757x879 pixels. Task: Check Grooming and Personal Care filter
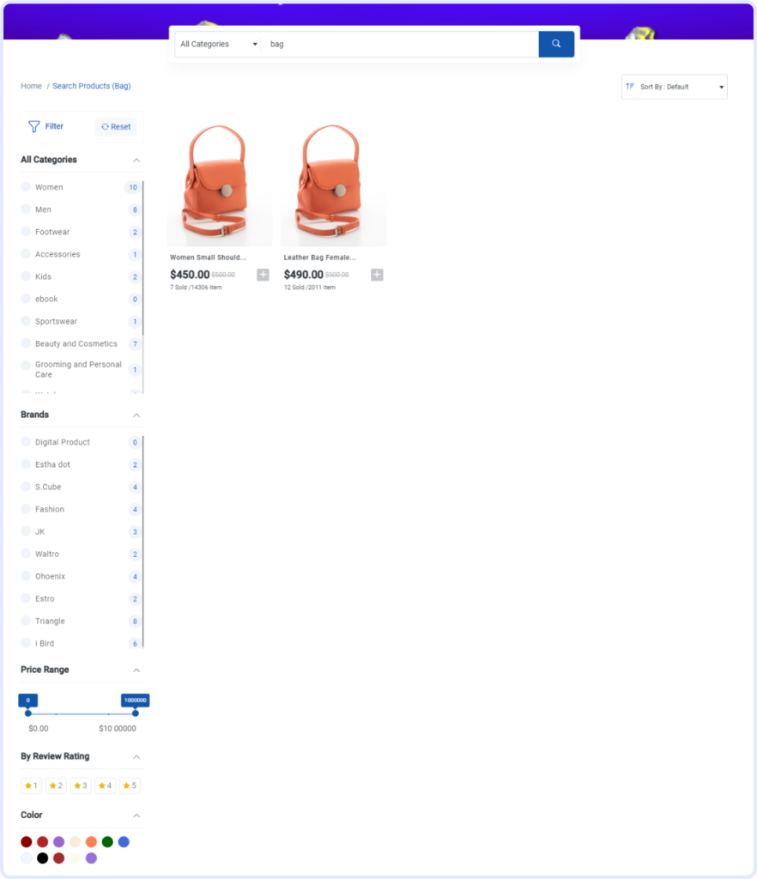pos(26,366)
